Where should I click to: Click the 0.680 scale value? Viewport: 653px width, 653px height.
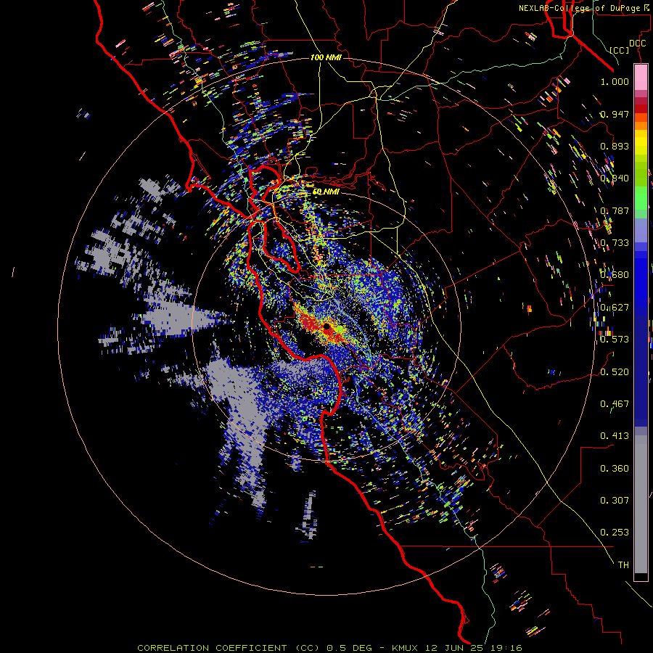click(615, 275)
